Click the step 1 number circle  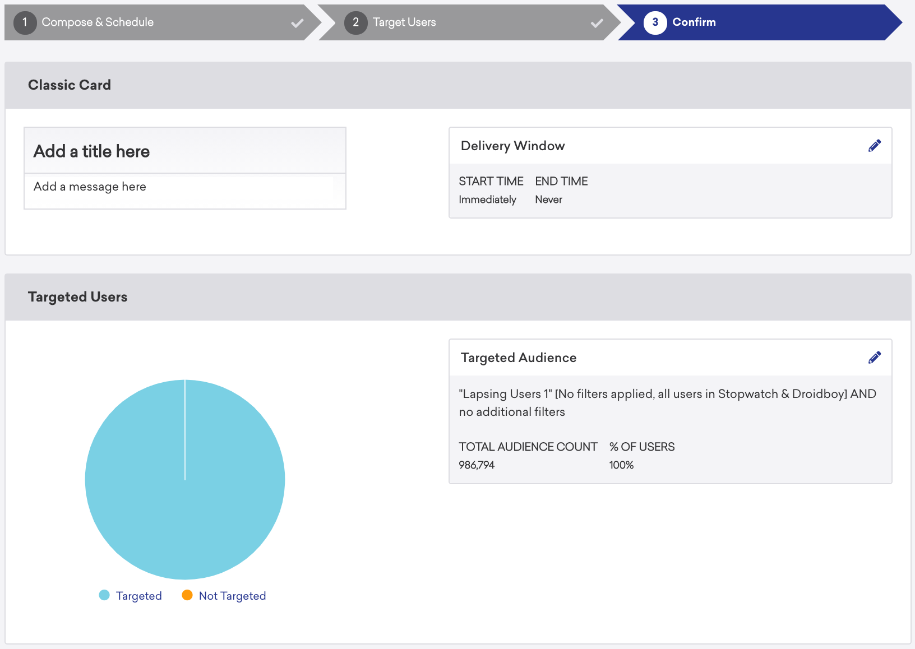click(x=25, y=22)
